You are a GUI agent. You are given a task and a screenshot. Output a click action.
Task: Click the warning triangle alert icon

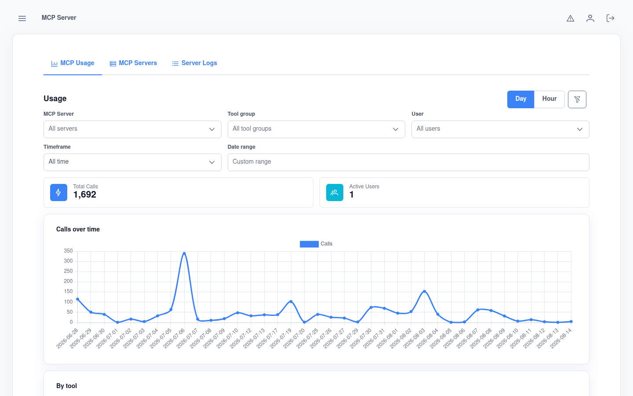click(x=571, y=18)
